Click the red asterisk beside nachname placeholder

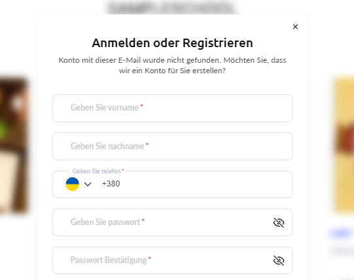tap(147, 144)
